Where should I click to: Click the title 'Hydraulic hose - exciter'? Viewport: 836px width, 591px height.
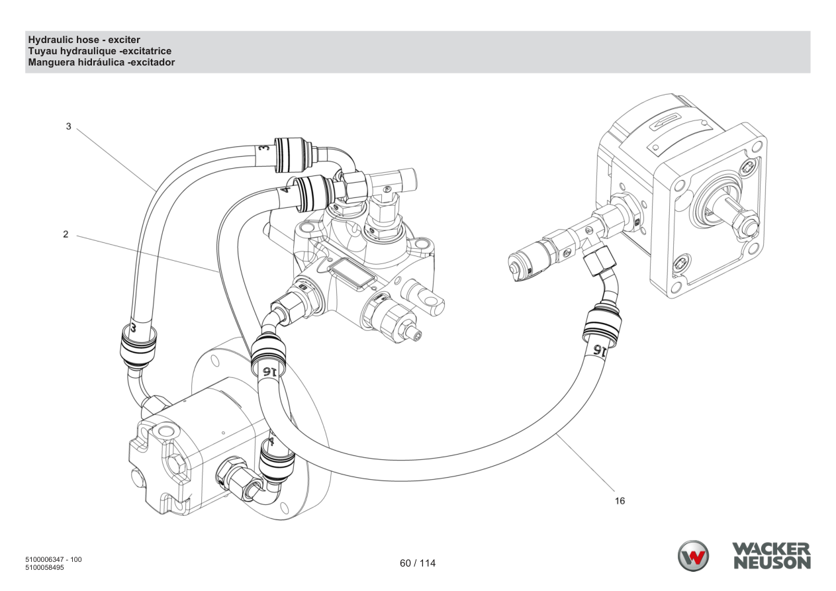coord(84,40)
